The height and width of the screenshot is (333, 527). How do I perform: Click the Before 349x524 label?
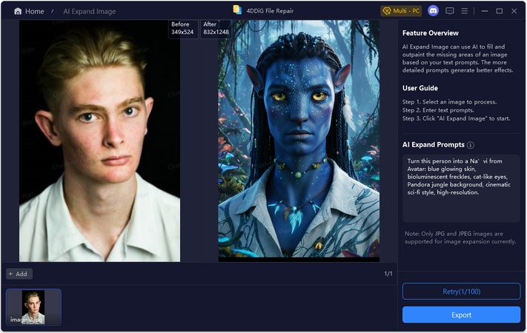click(182, 28)
